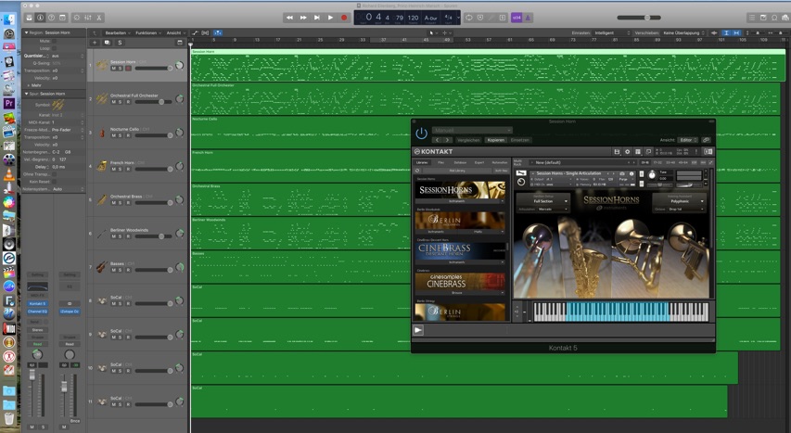Viewport: 791px width, 433px height.
Task: Open the List Editors button
Action: click(752, 18)
